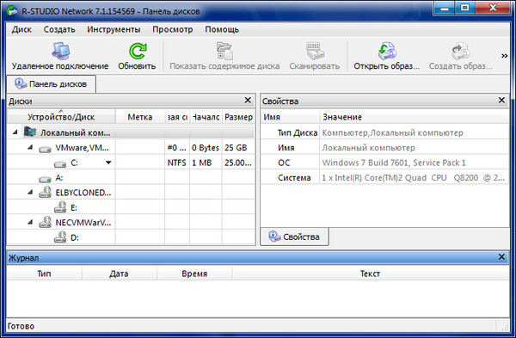The image size is (516, 338).
Task: Open the Диск menu
Action: (21, 29)
